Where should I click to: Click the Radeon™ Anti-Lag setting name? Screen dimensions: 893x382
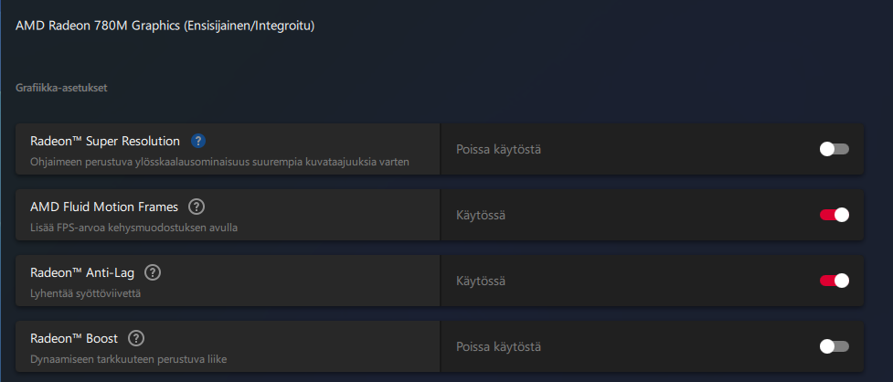tap(83, 272)
